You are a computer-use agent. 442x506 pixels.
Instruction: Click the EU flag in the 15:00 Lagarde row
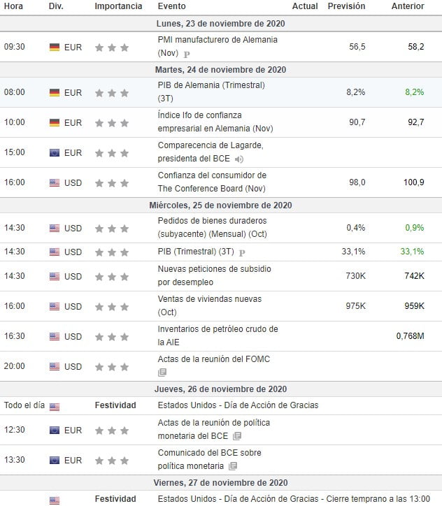click(x=55, y=152)
